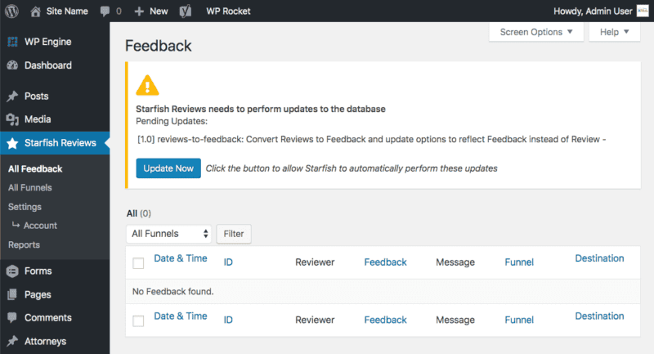Tick the select-all checkbox in table header
This screenshot has width=654, height=354.
pos(138,263)
